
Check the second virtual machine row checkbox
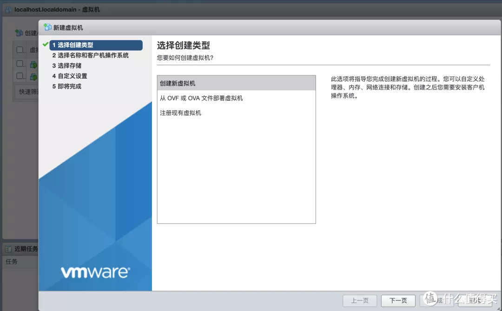(x=20, y=76)
